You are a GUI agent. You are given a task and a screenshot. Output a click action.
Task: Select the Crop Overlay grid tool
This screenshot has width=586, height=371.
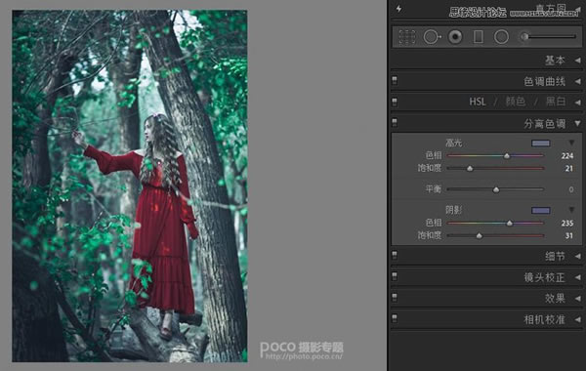pos(407,37)
